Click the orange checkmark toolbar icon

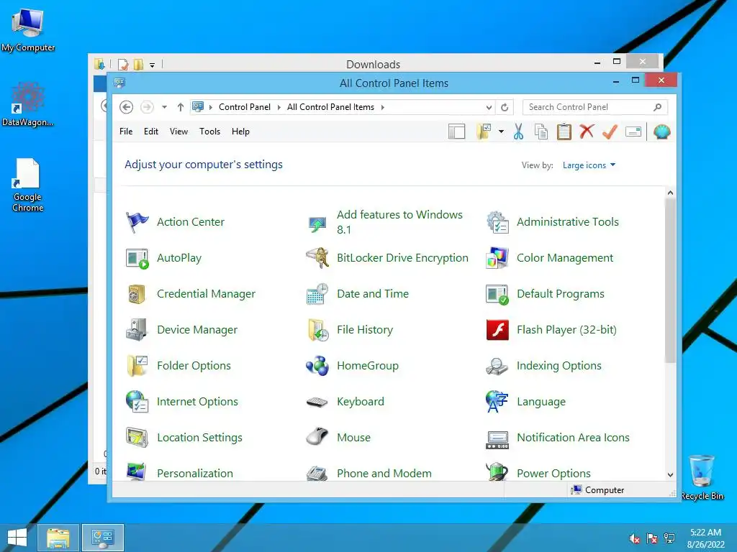pos(610,132)
